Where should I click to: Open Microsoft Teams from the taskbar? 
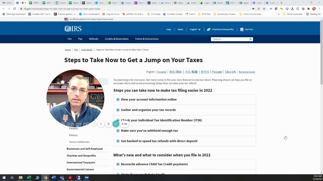(x=62, y=178)
